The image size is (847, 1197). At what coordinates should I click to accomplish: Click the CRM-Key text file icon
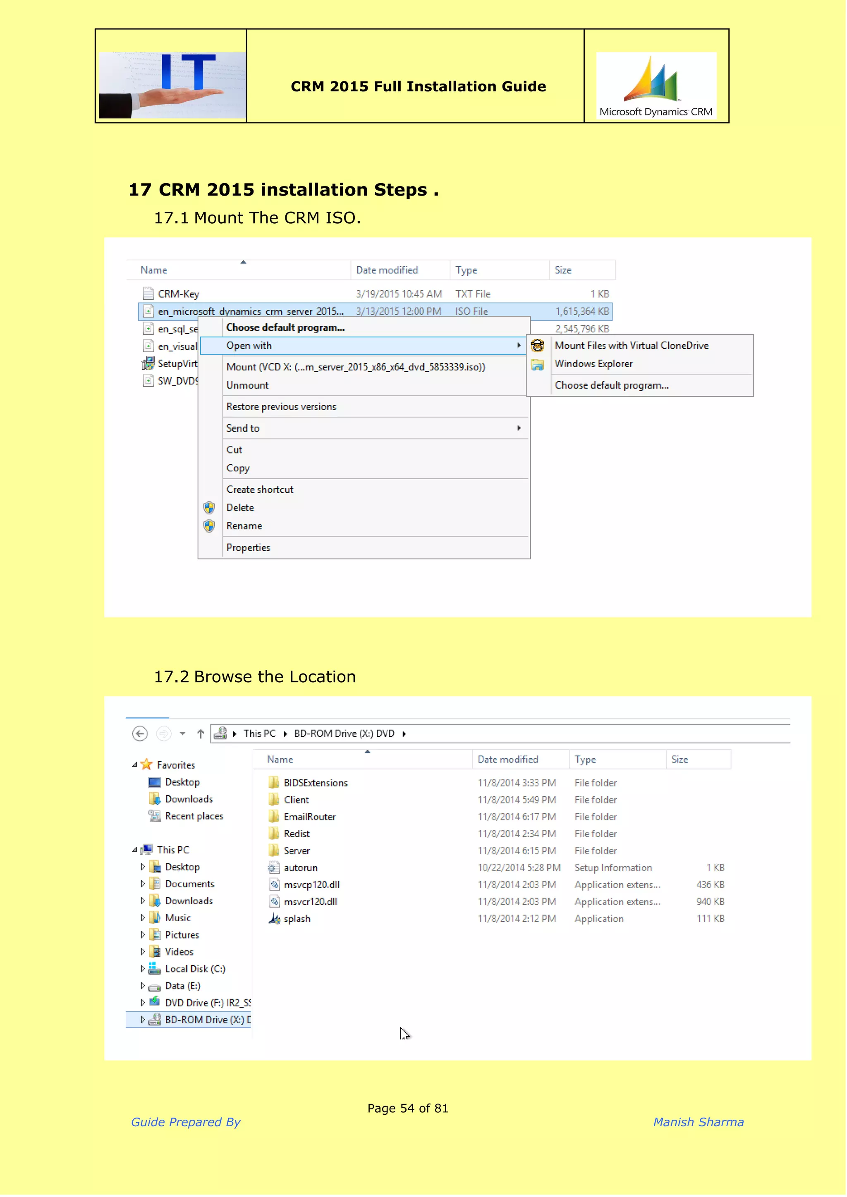(148, 294)
